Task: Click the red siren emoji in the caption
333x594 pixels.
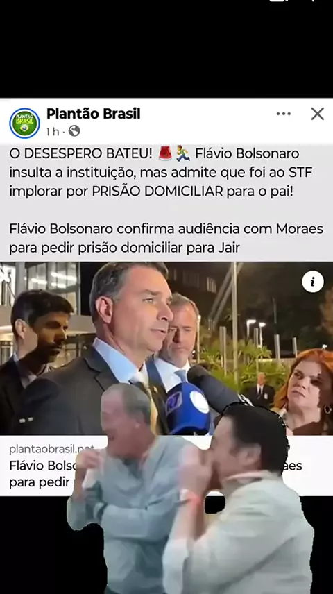Action: point(165,153)
